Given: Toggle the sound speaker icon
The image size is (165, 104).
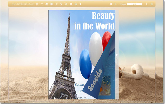Looking at the screenshot, I should click(56, 4).
